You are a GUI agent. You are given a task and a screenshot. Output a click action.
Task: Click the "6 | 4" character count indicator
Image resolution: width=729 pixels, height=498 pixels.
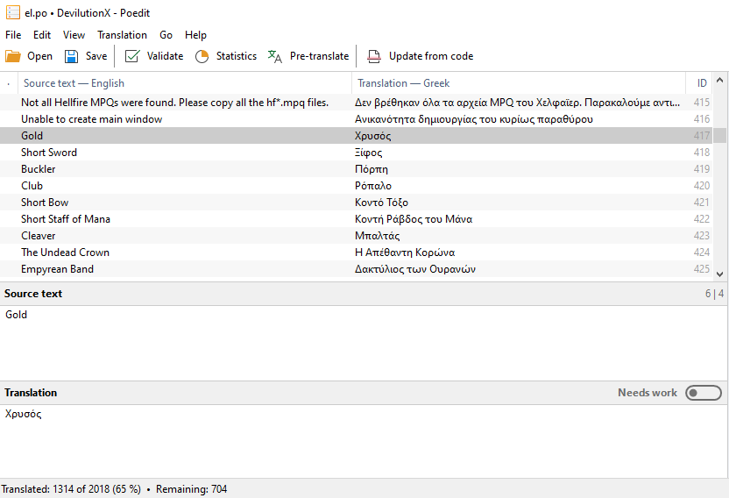coord(714,294)
